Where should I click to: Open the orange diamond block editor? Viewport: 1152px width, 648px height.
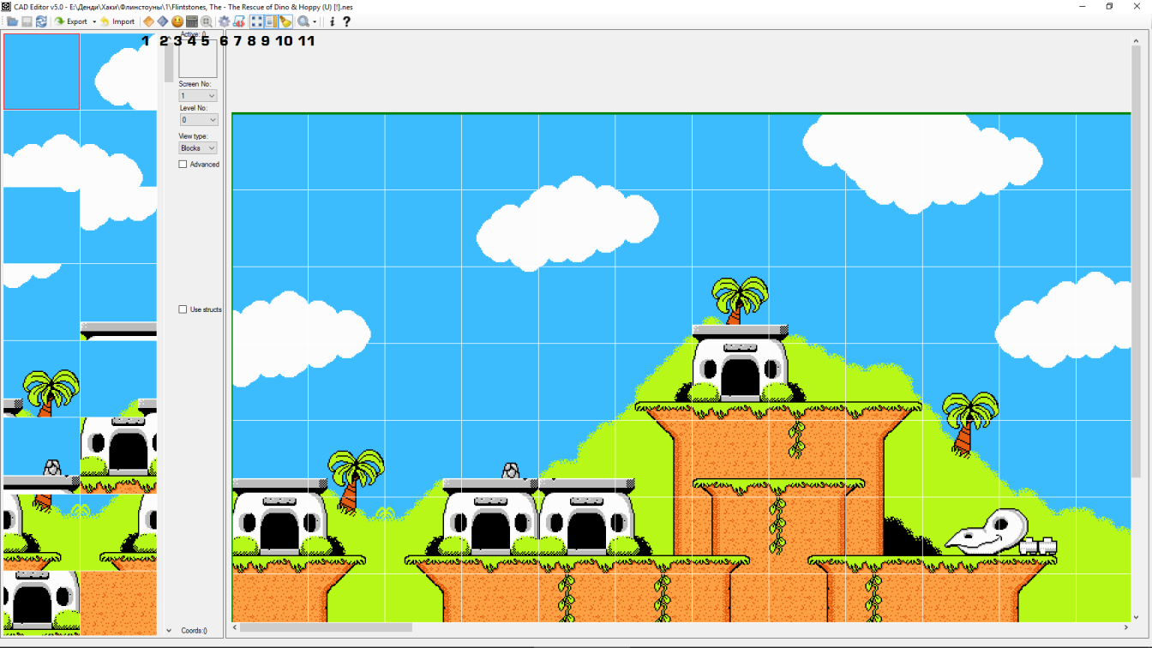point(148,21)
